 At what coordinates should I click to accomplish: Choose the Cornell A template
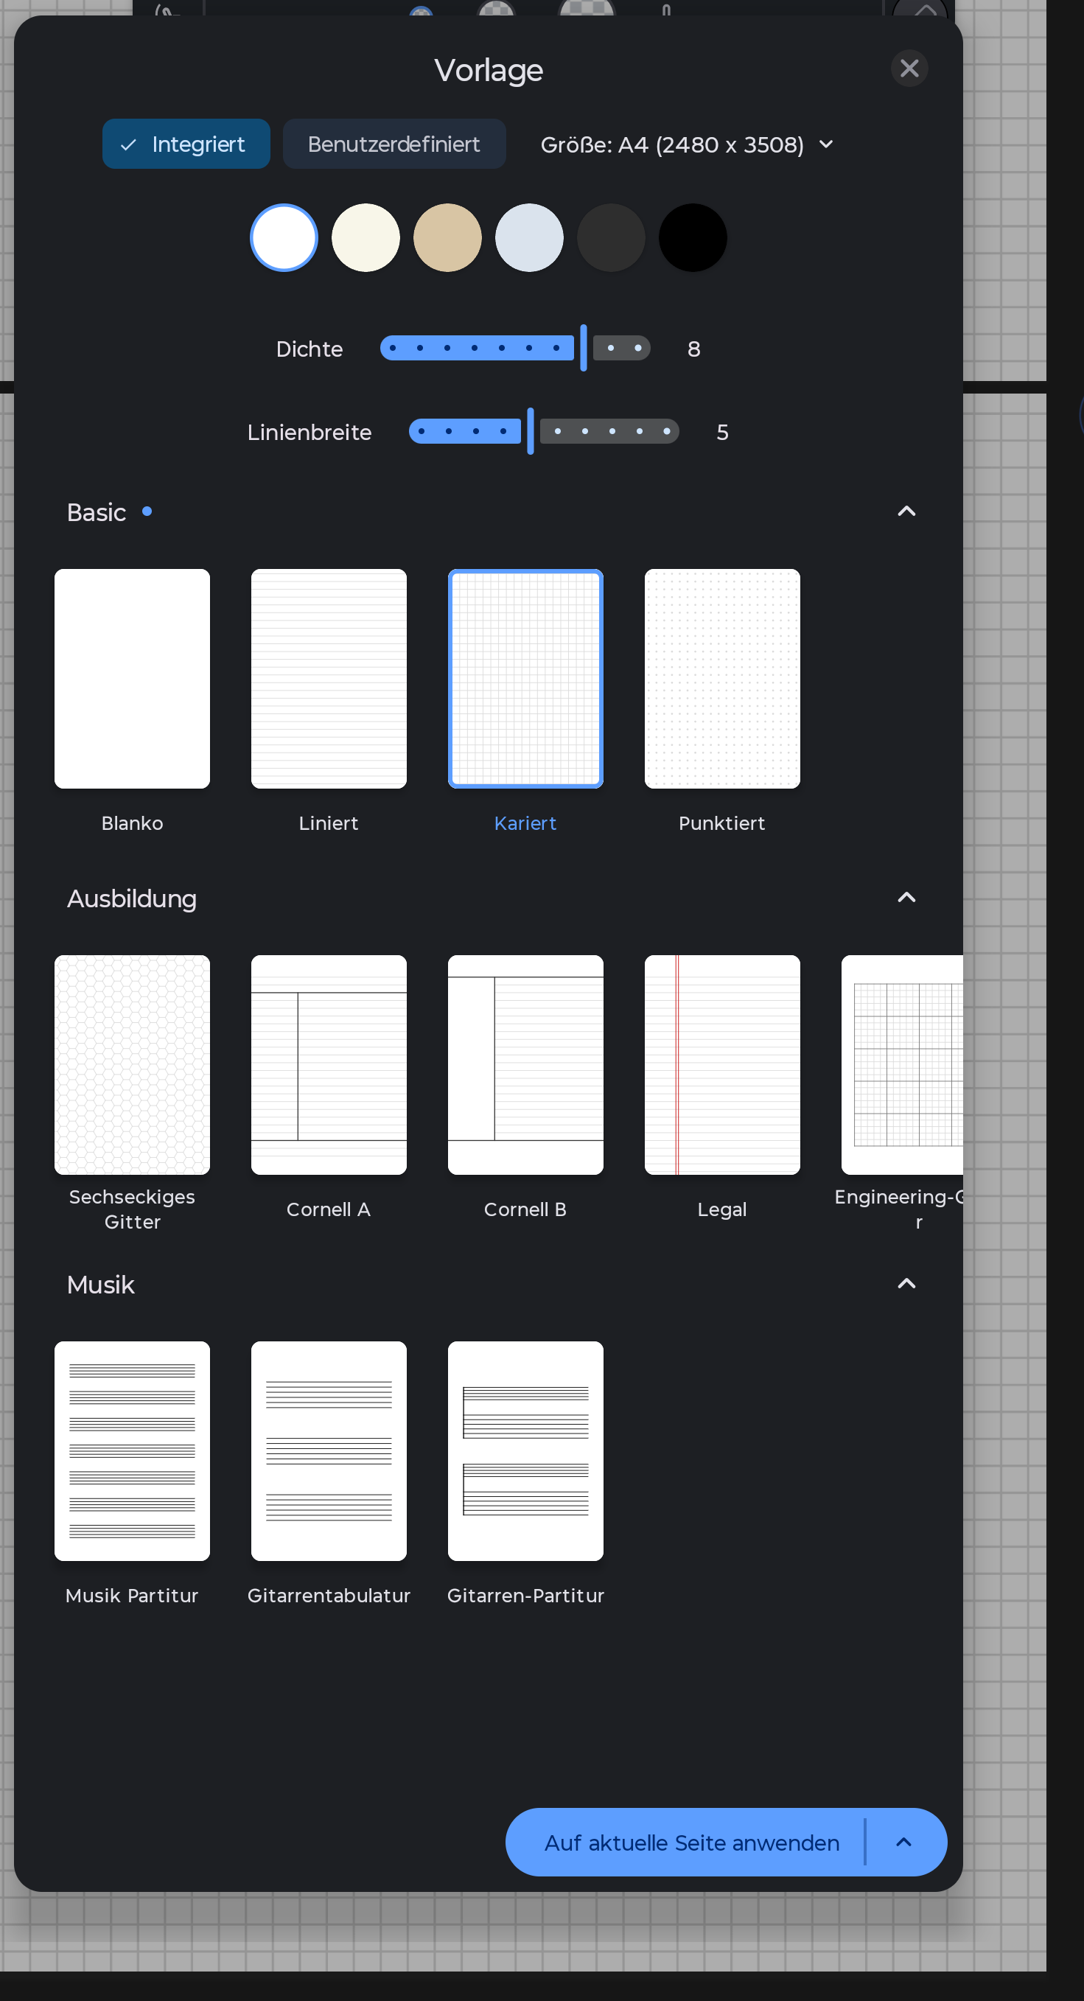pos(329,1065)
